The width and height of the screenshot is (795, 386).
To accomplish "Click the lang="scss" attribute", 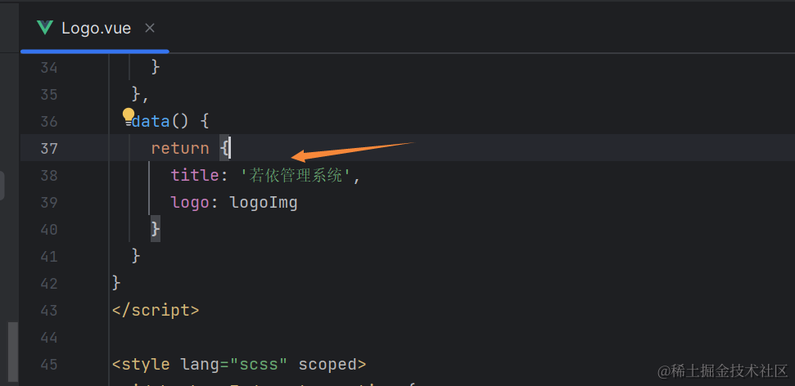I will (x=233, y=364).
